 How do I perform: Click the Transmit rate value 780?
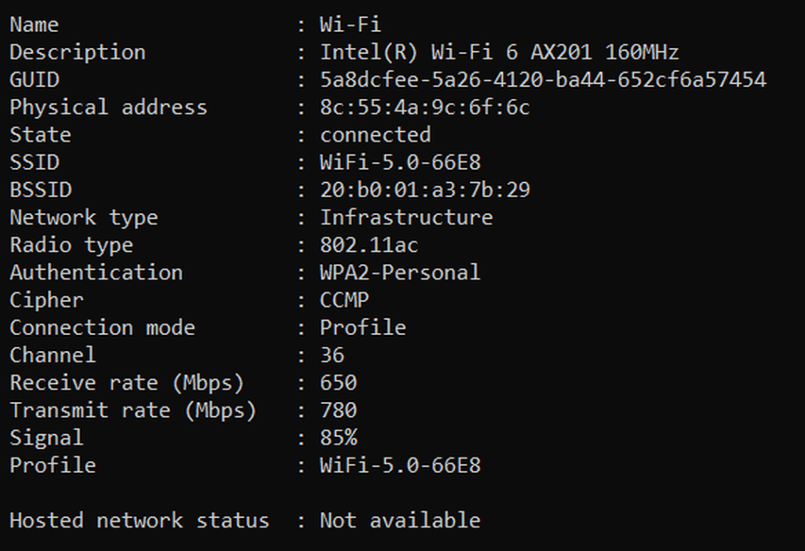coord(338,410)
